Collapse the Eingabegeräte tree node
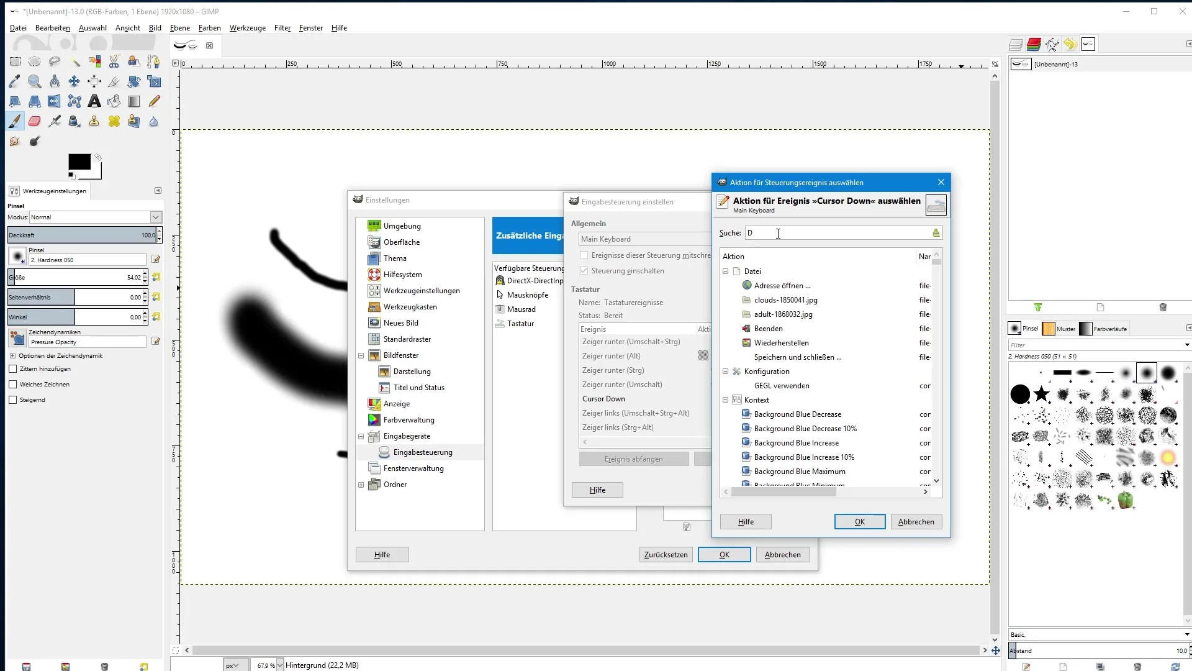The height and width of the screenshot is (671, 1192). click(361, 437)
